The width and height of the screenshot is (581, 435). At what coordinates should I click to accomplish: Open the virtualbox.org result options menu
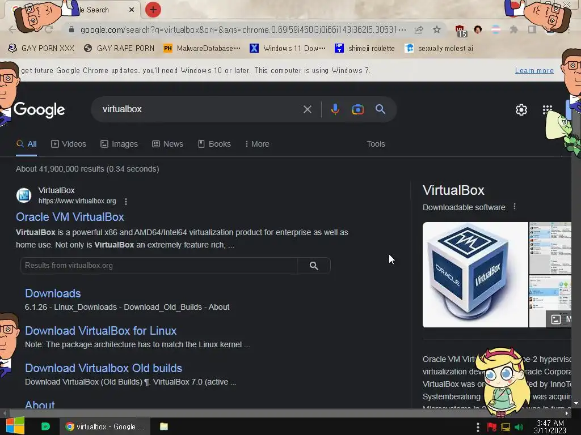click(126, 202)
